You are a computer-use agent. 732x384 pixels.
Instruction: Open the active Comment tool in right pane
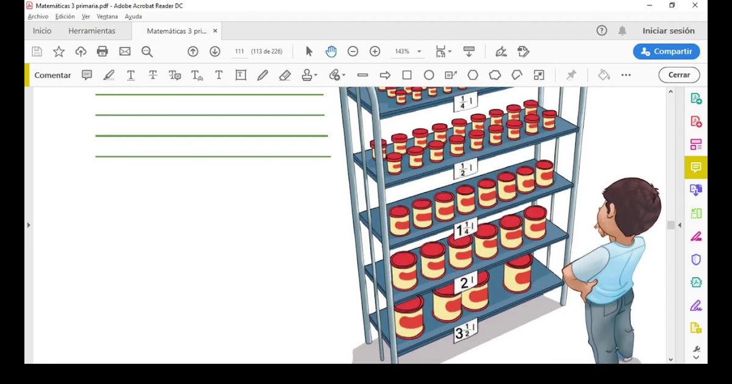coord(696,167)
